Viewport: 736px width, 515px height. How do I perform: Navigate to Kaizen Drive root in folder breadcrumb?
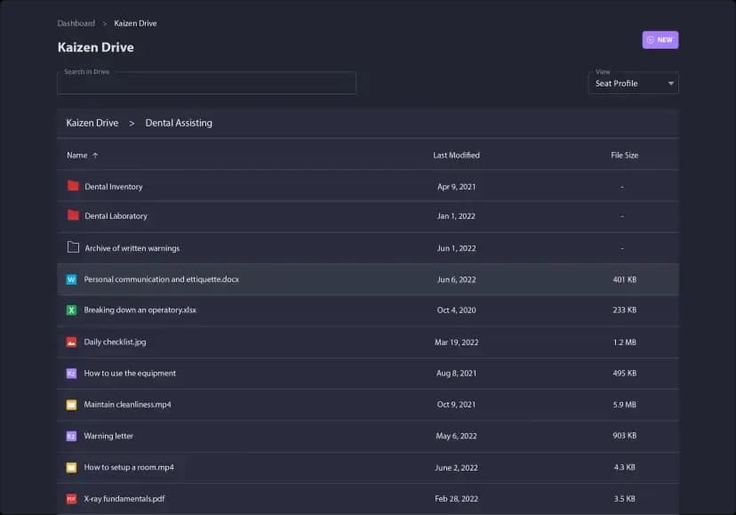pos(92,123)
